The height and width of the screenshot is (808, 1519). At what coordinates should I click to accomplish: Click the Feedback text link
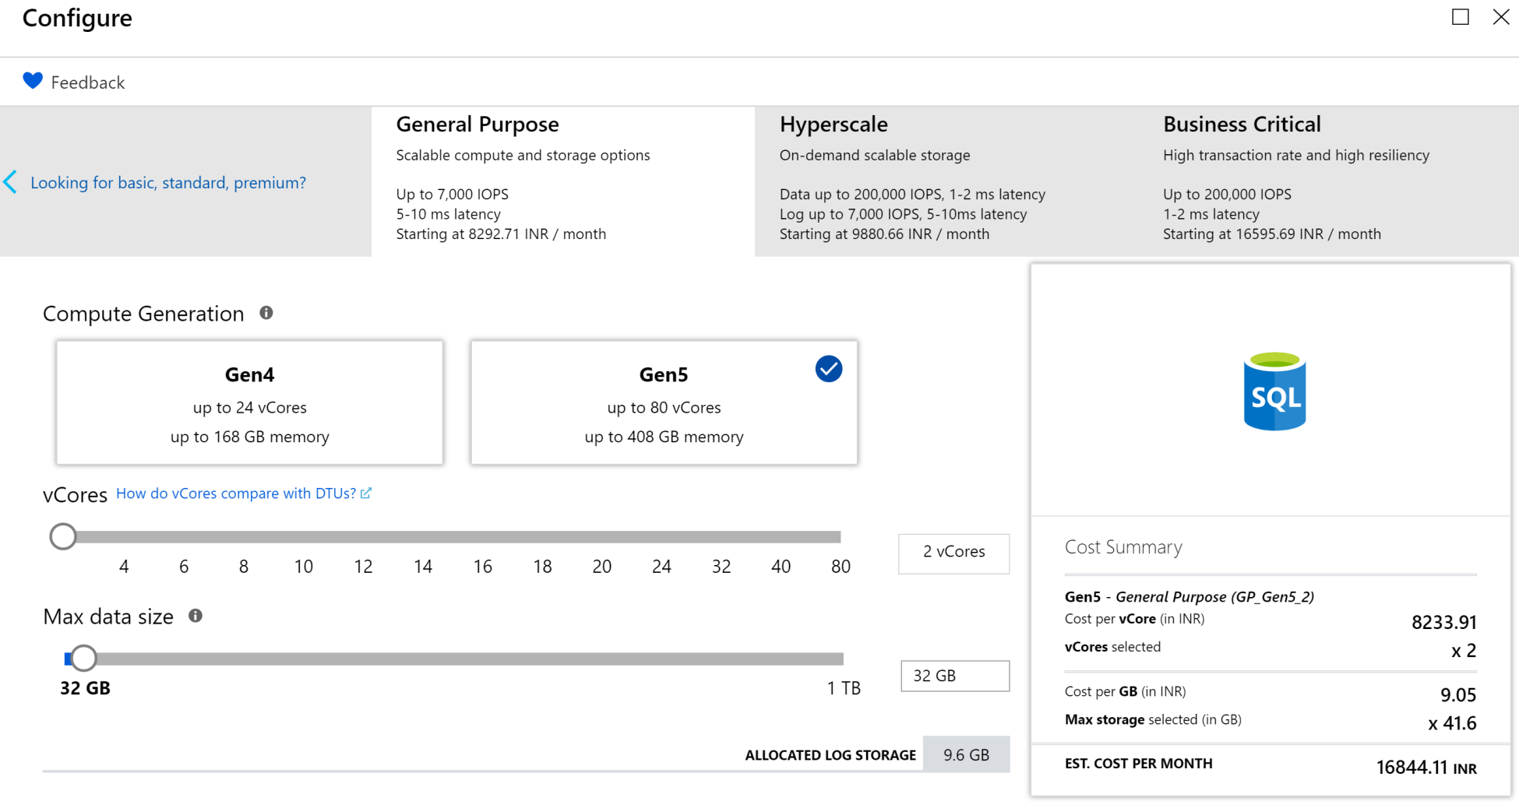pos(88,83)
